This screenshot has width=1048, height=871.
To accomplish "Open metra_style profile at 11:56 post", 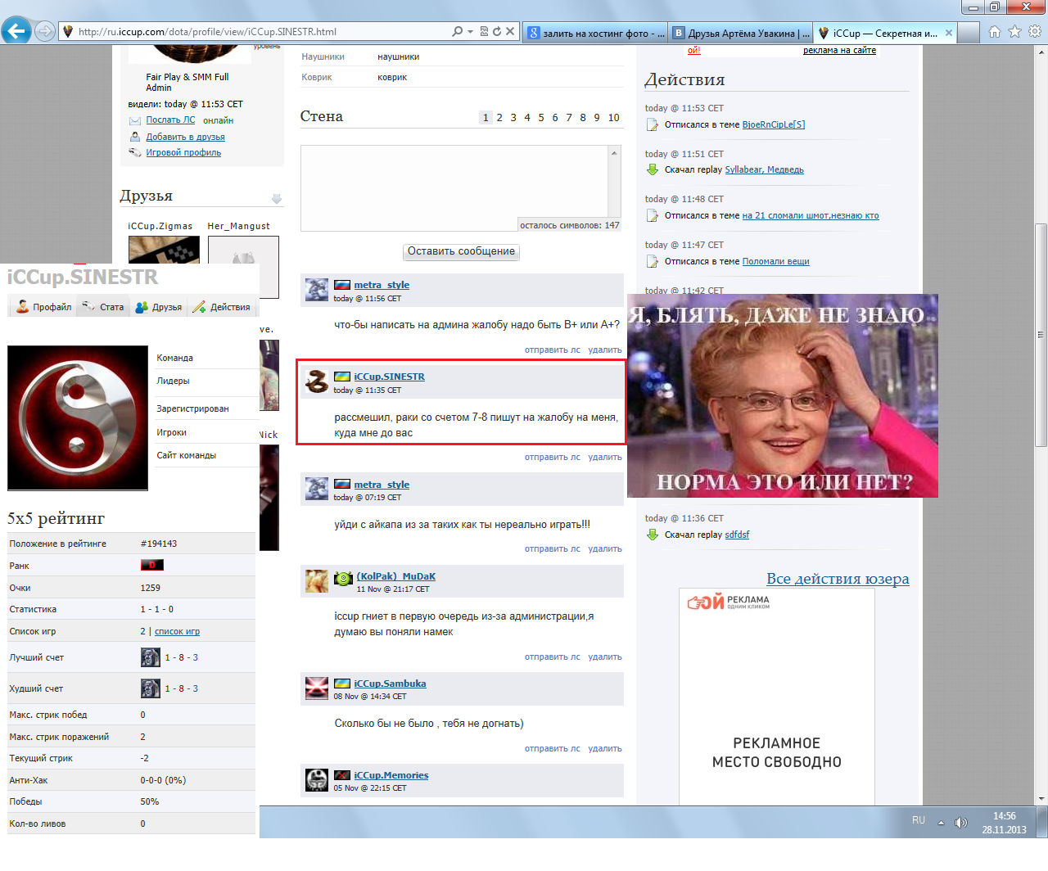I will click(382, 285).
